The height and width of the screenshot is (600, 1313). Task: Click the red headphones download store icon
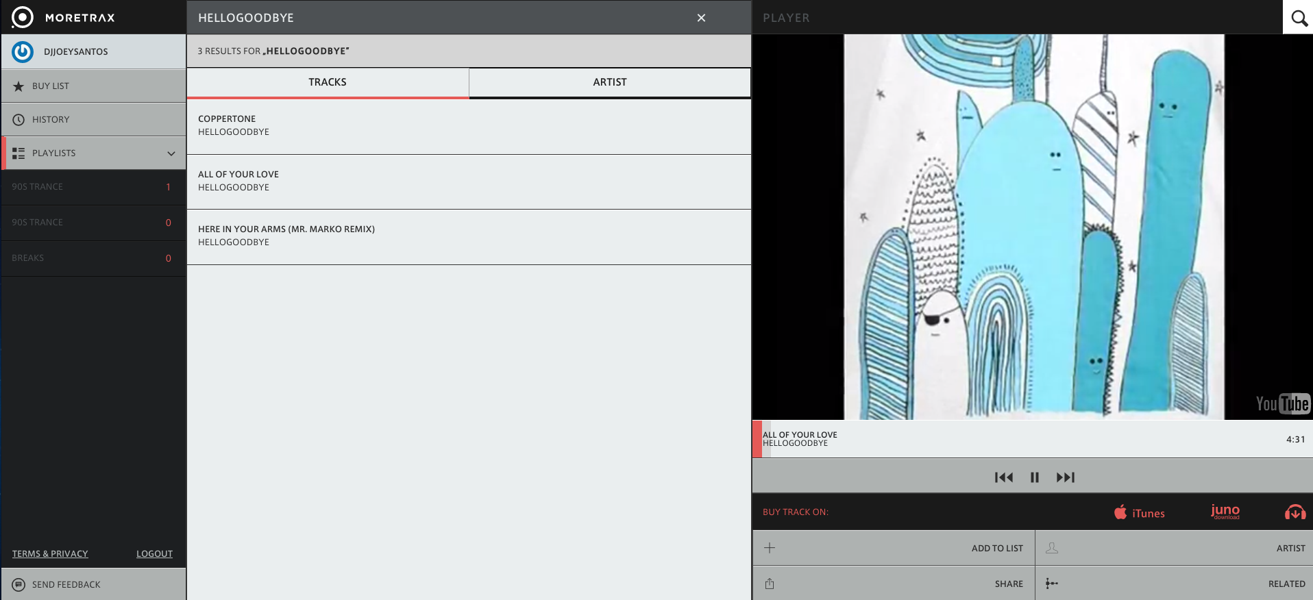click(1294, 512)
